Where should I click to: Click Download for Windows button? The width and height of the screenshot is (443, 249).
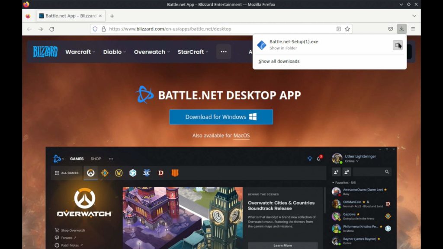tap(221, 117)
